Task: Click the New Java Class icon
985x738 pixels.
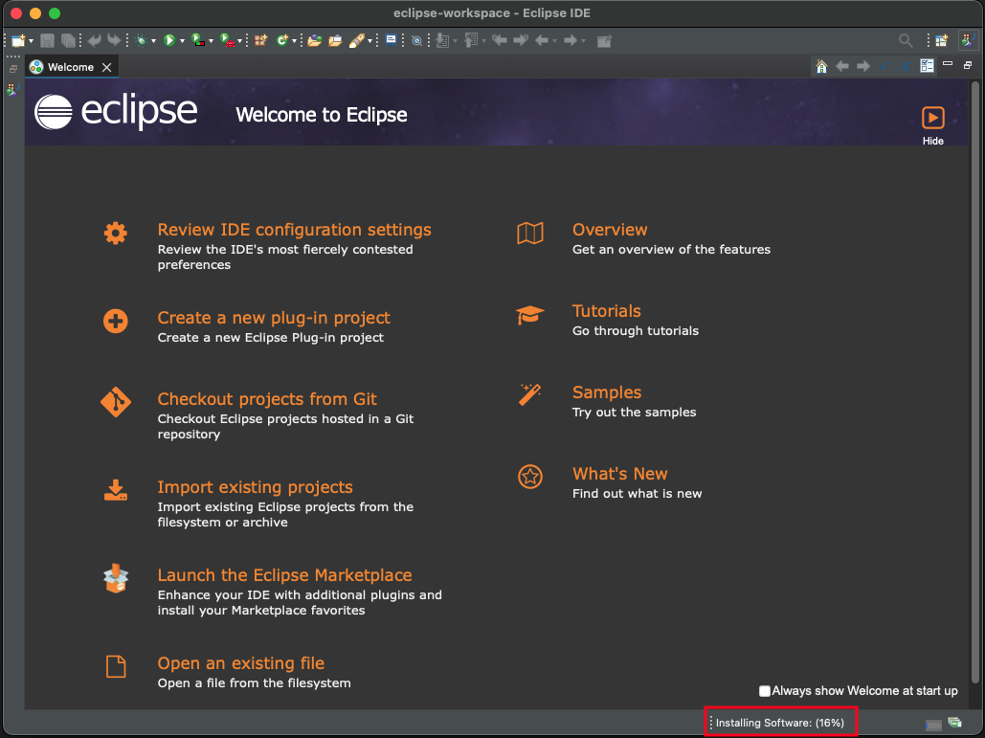Action: (282, 41)
